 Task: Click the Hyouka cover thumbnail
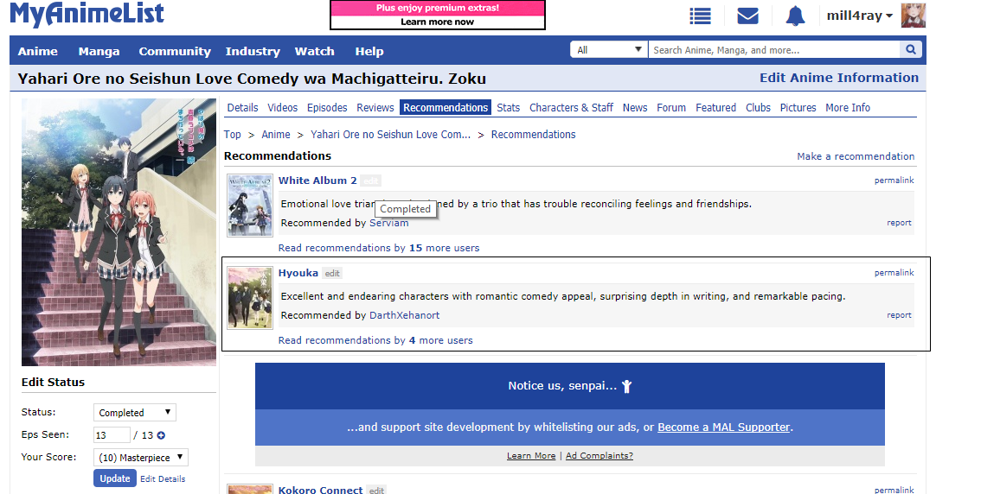pos(250,298)
